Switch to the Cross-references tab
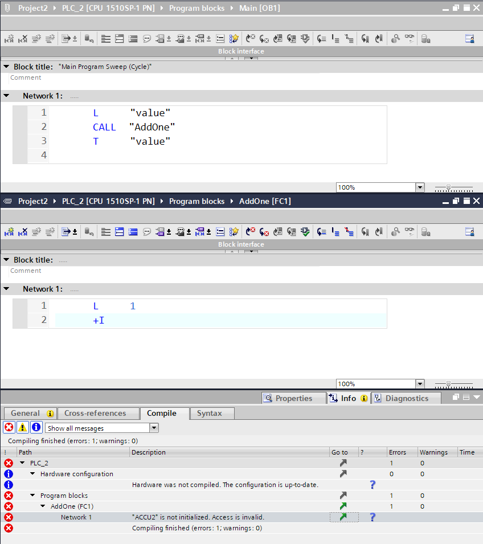 [95, 413]
